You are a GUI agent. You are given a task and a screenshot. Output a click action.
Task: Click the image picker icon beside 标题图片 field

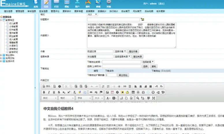coord(142,19)
